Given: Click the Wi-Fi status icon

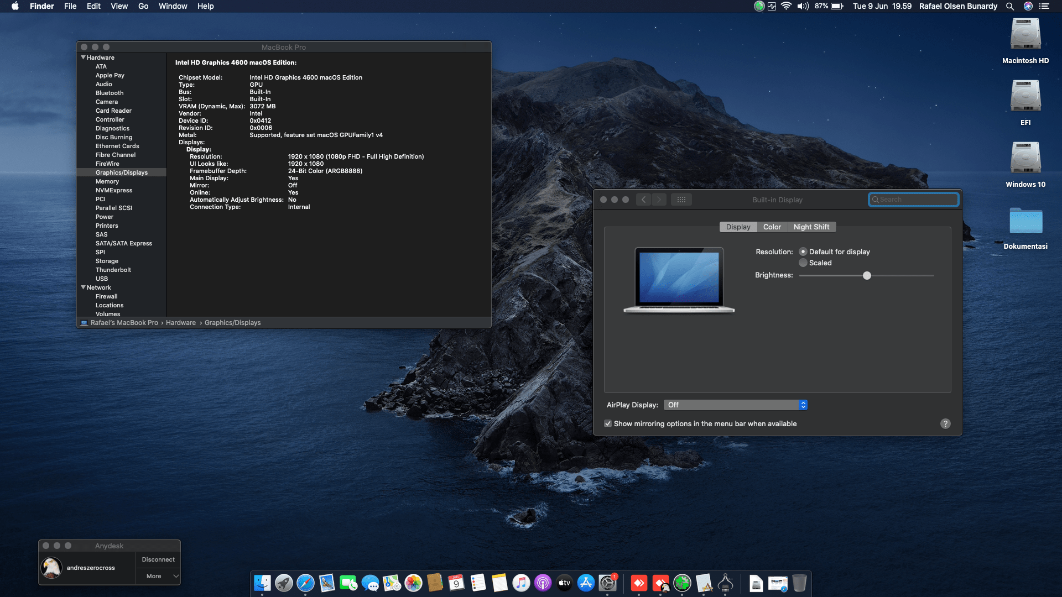Looking at the screenshot, I should point(786,6).
